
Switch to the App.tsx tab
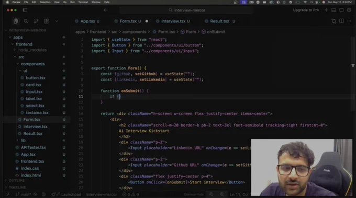(x=87, y=21)
